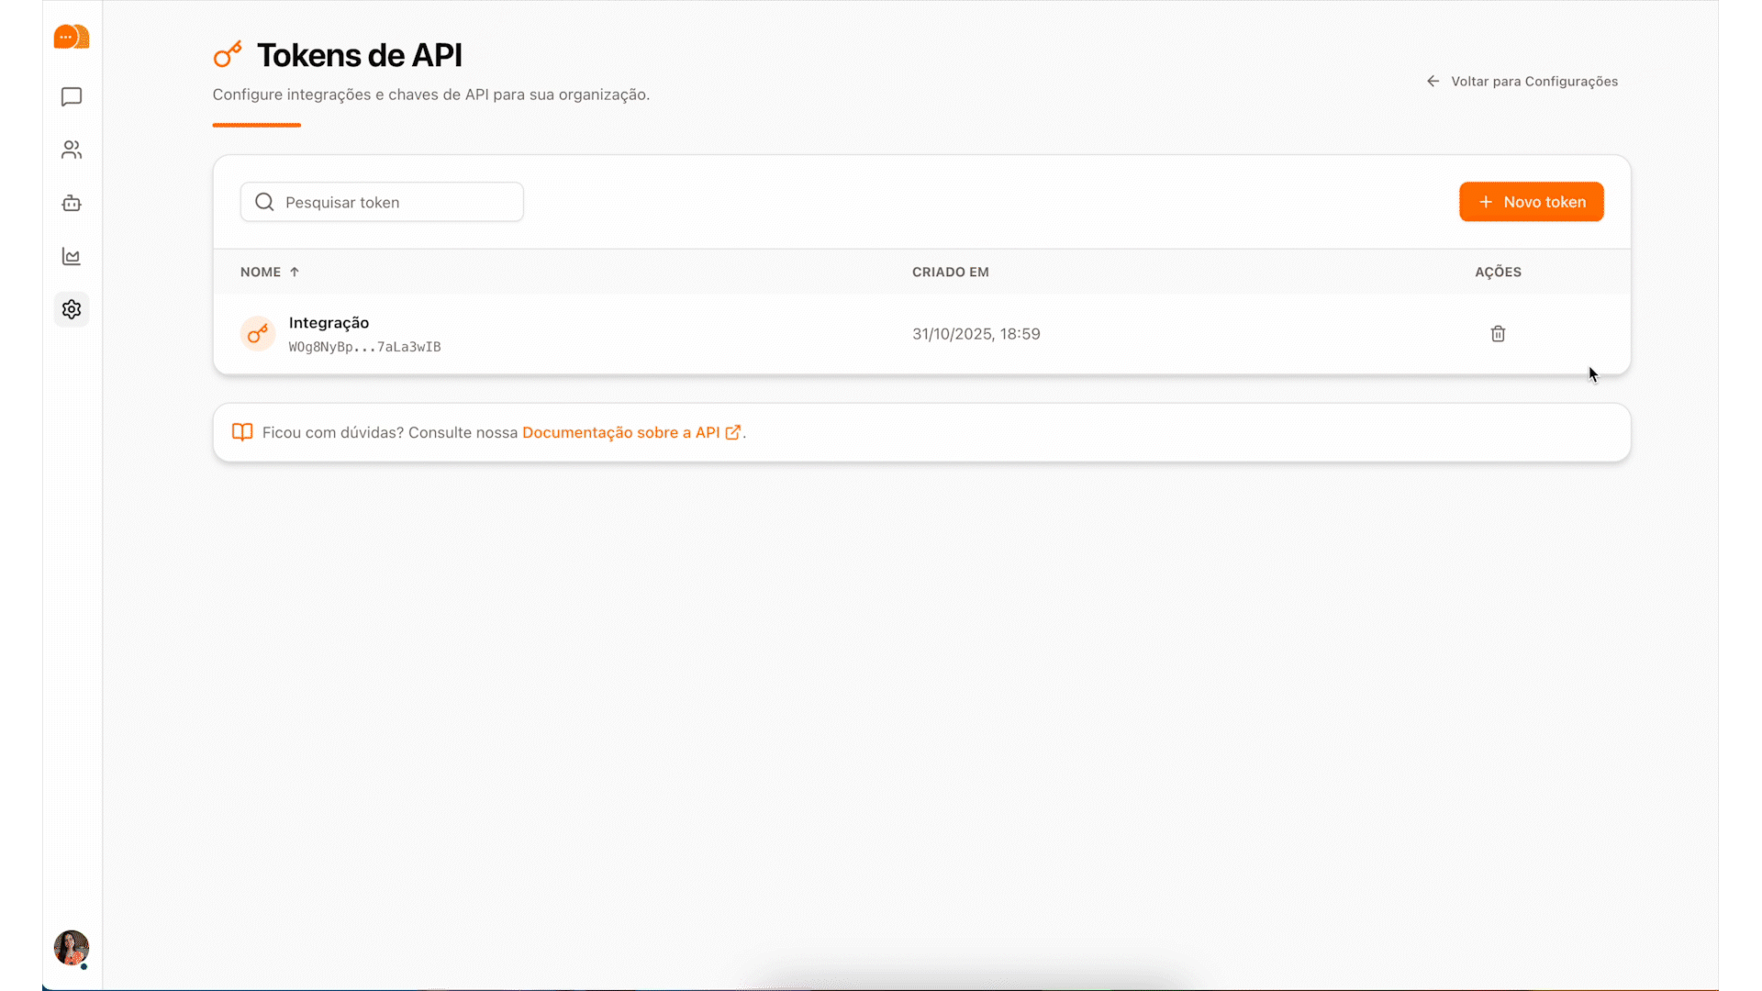Open the contacts people icon in sidebar
Image resolution: width=1762 pixels, height=991 pixels.
tap(72, 150)
